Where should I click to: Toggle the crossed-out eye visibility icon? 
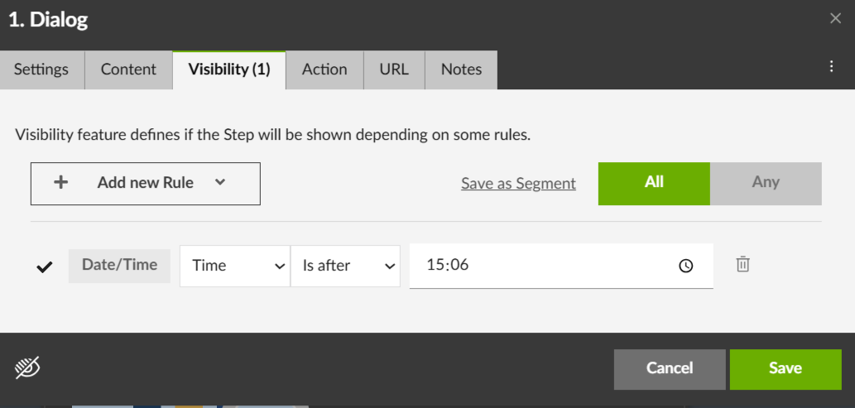tap(27, 367)
